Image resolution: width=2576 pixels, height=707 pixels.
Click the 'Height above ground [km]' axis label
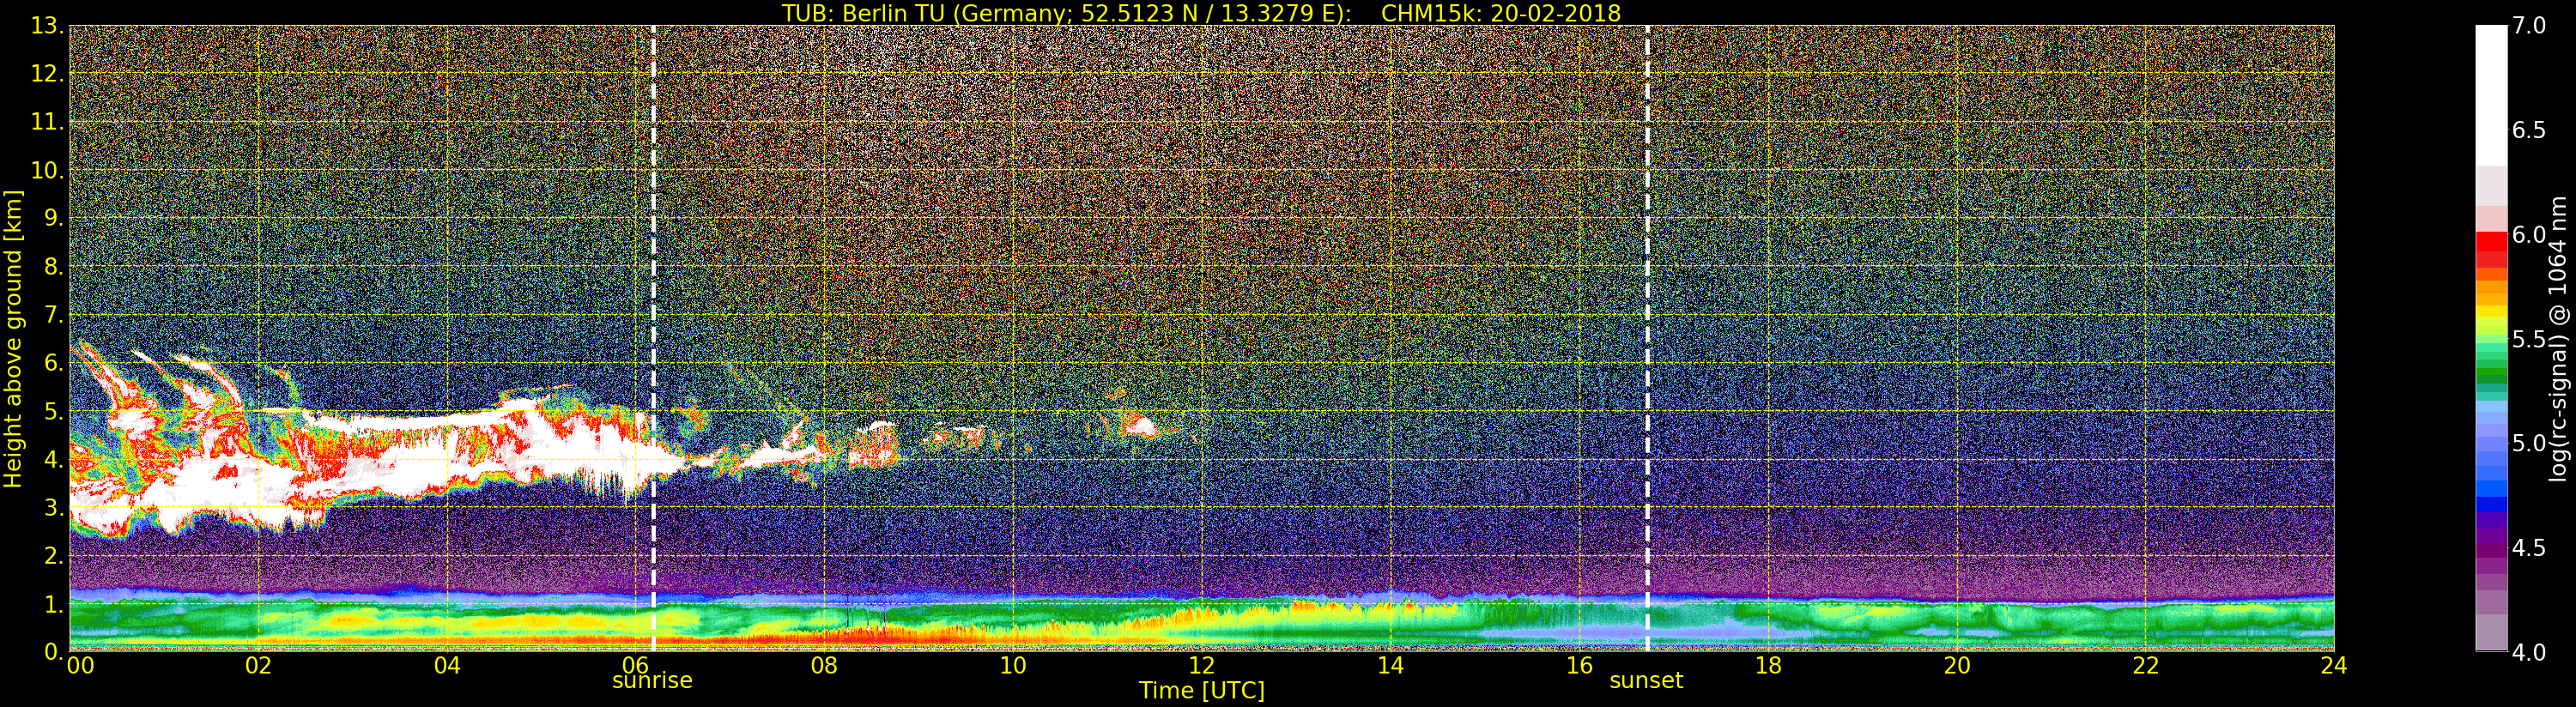(x=13, y=339)
